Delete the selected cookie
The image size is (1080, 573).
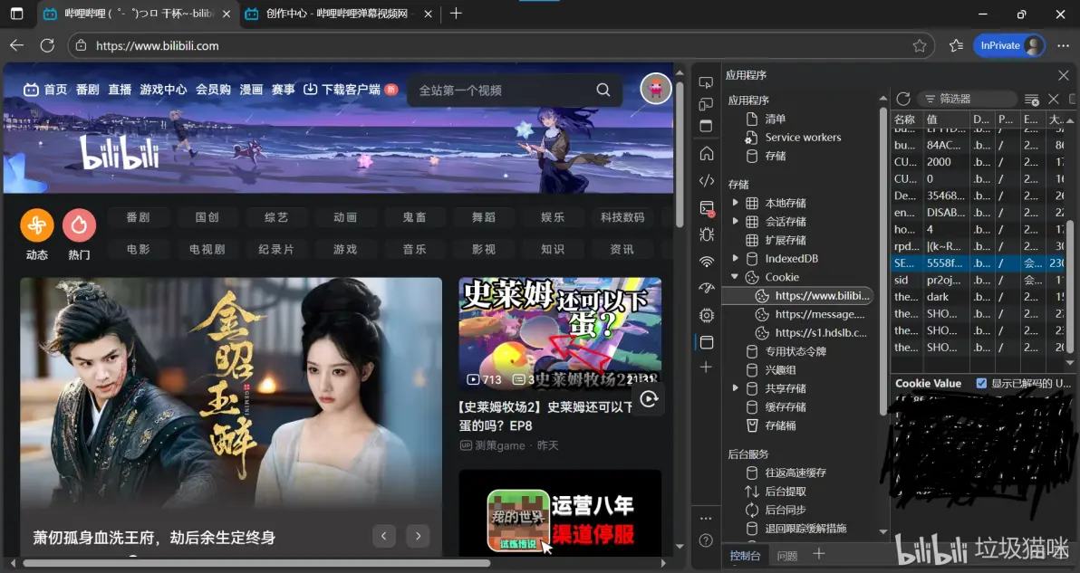[1053, 99]
